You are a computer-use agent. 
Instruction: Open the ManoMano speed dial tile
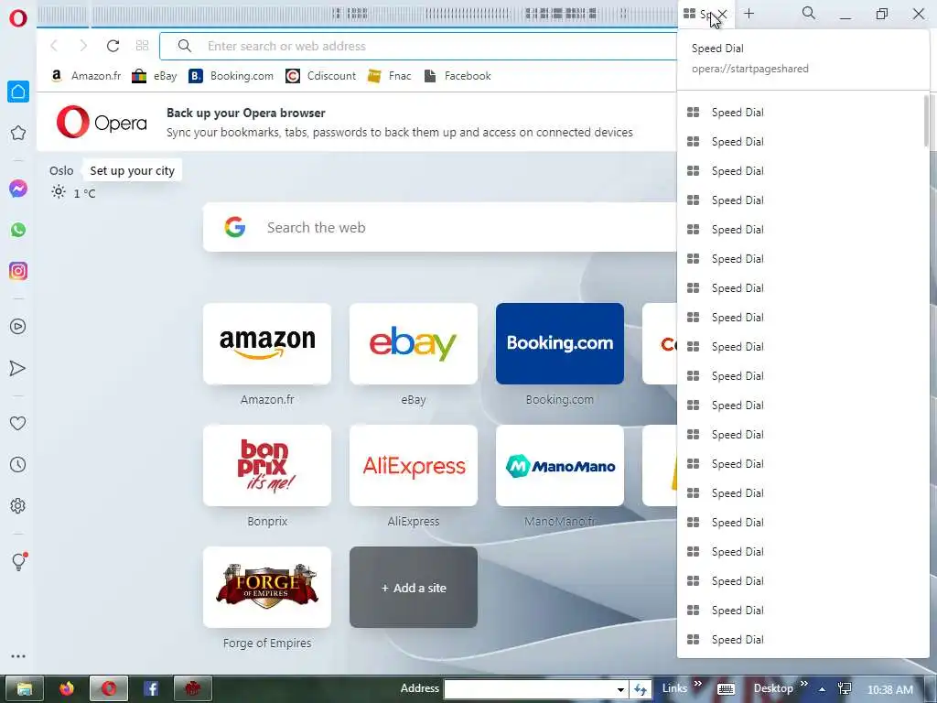[x=560, y=465]
